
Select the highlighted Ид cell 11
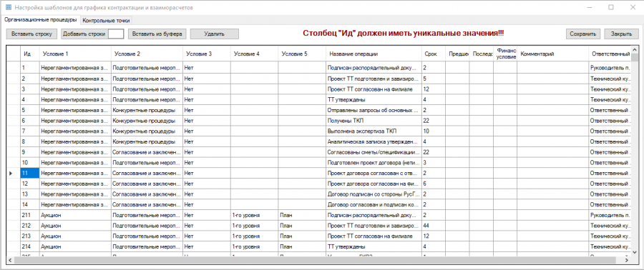click(29, 174)
